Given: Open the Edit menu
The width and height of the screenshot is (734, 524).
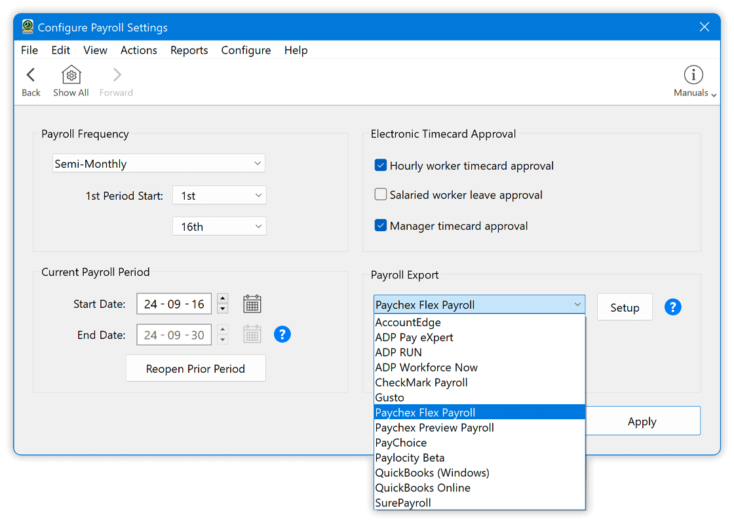Looking at the screenshot, I should tap(60, 50).
